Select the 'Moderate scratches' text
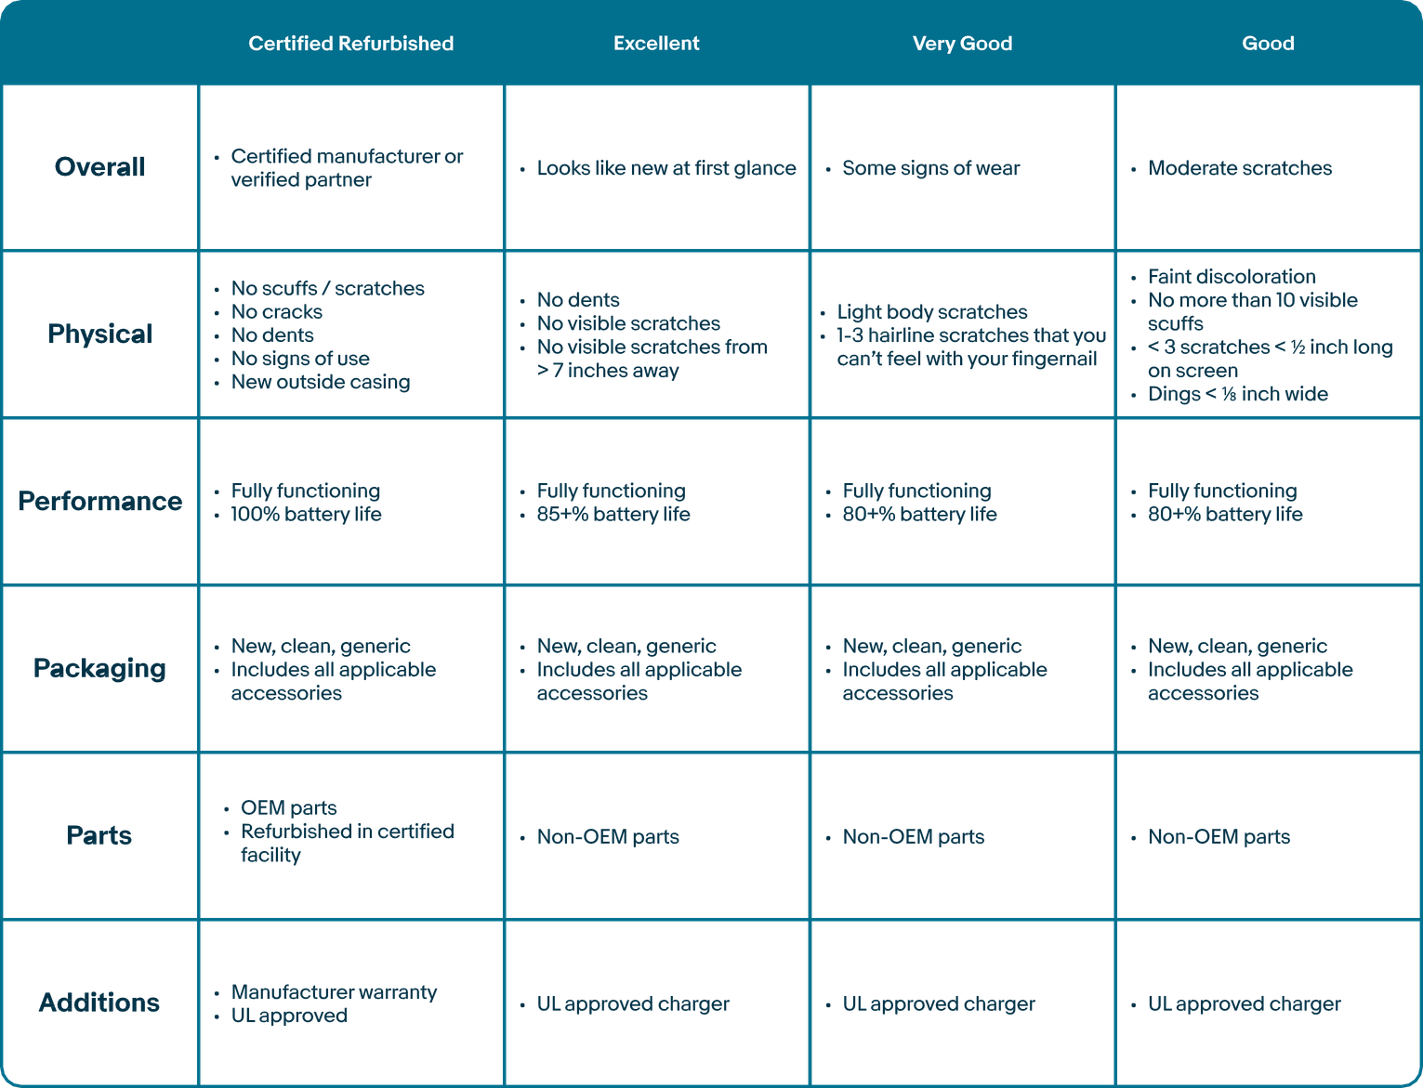 [1240, 168]
